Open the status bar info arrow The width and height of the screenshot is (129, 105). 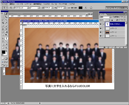(x=40, y=103)
